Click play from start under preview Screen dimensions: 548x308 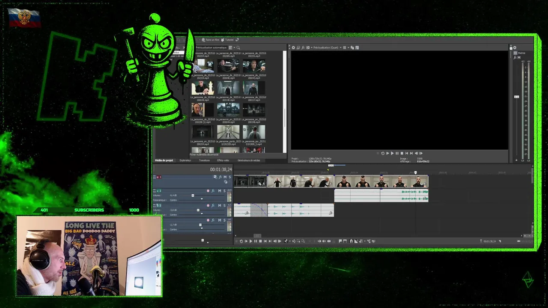click(x=387, y=153)
